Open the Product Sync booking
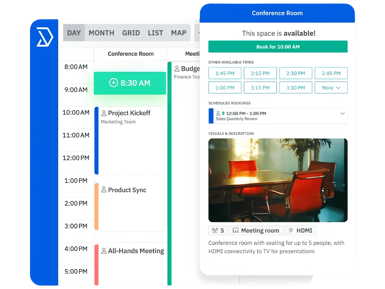385x289 pixels. click(131, 206)
